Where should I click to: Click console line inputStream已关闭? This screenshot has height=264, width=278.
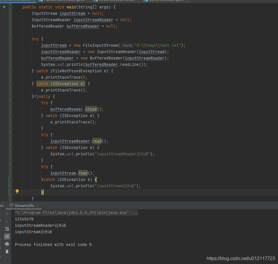point(33,232)
